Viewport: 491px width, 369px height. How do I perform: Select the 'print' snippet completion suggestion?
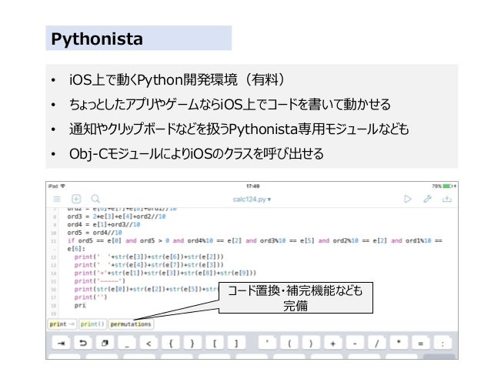(62, 324)
